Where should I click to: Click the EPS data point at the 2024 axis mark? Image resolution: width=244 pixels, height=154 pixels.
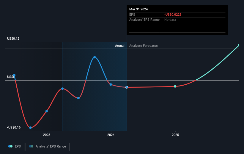[x=111, y=84]
